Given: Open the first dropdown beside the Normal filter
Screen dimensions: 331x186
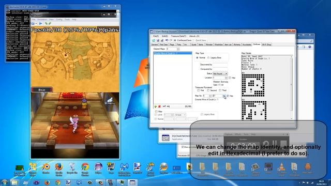Looking at the screenshot, I should pyautogui.click(x=170, y=119).
